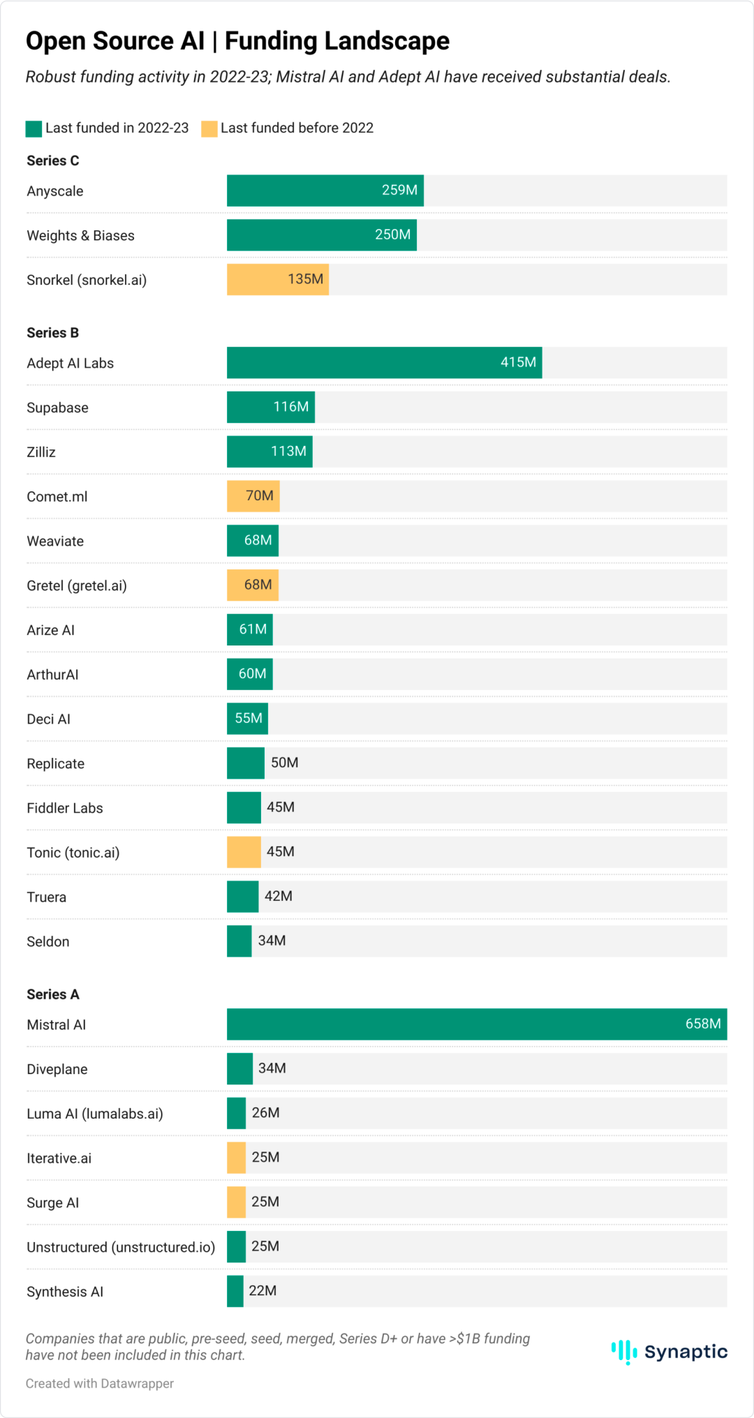This screenshot has width=754, height=1418.
Task: Click the green 2022-23 legend swatch
Action: [34, 128]
